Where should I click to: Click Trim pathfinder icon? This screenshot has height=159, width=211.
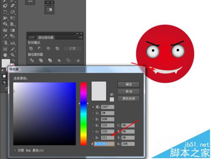pos(41,60)
